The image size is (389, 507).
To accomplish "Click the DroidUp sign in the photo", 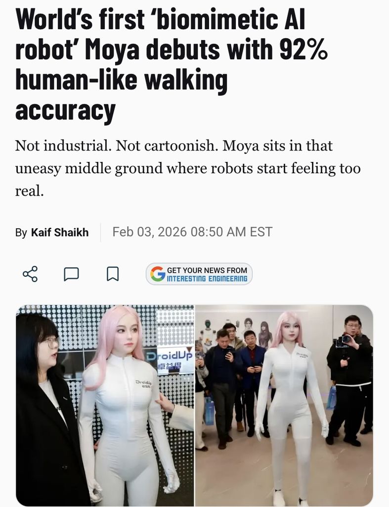I will click(170, 360).
